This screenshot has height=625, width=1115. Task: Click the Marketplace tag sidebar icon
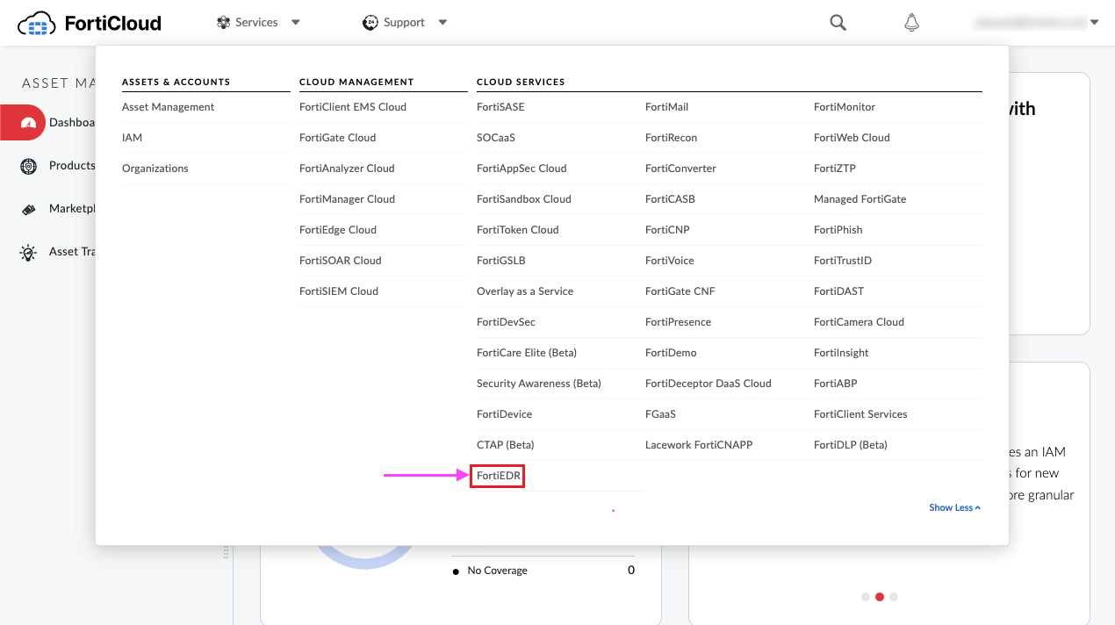[x=29, y=209]
